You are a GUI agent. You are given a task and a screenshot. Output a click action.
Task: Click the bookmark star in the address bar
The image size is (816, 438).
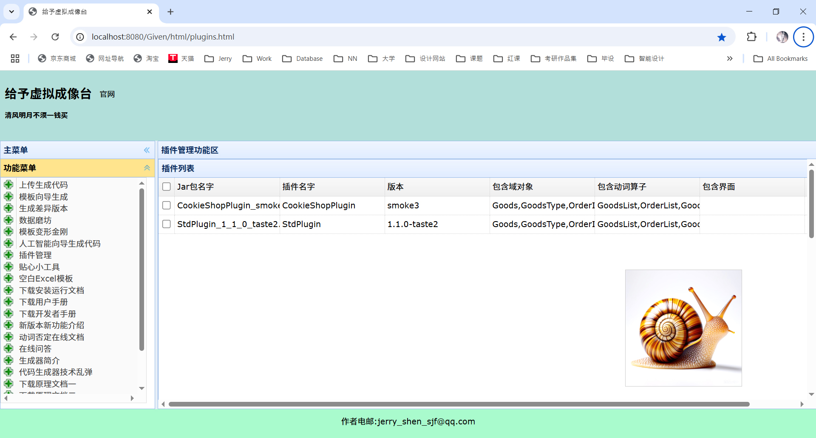[721, 37]
